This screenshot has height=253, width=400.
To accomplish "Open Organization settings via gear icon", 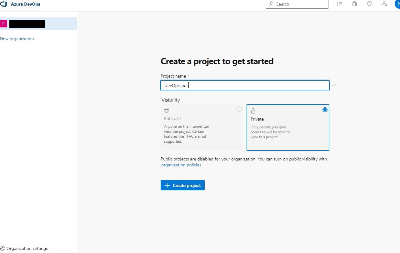I will tap(3, 248).
